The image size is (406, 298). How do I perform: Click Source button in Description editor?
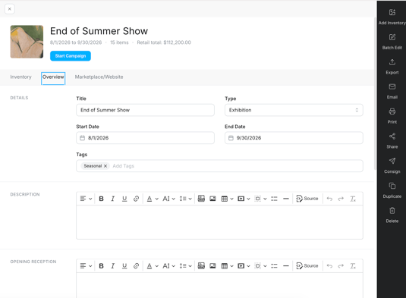click(307, 199)
